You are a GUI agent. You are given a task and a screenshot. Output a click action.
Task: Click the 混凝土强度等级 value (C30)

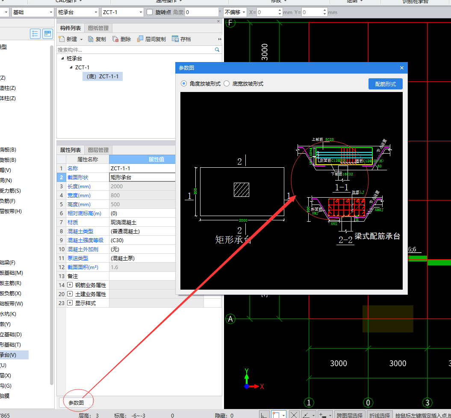(x=142, y=240)
